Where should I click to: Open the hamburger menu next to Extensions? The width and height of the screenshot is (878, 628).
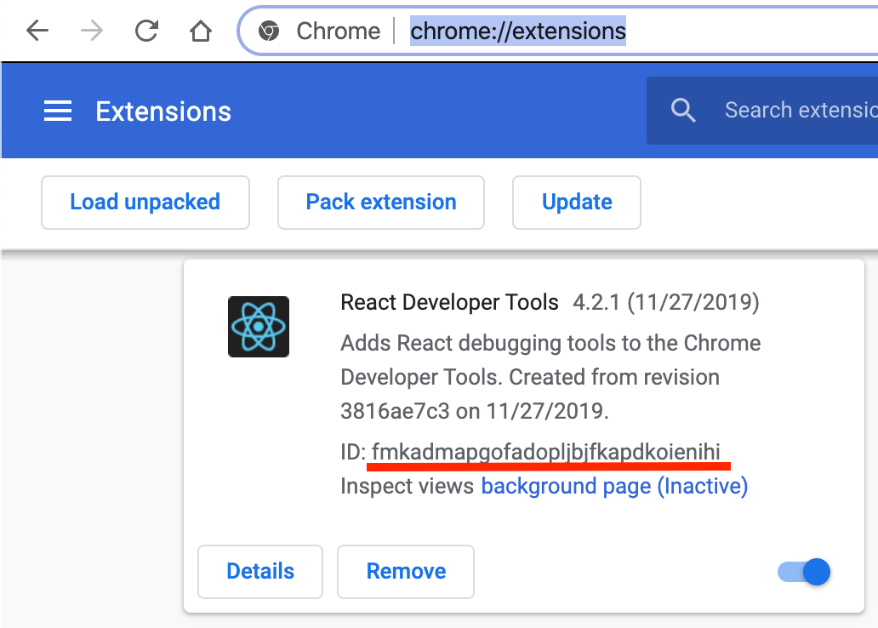[x=57, y=111]
